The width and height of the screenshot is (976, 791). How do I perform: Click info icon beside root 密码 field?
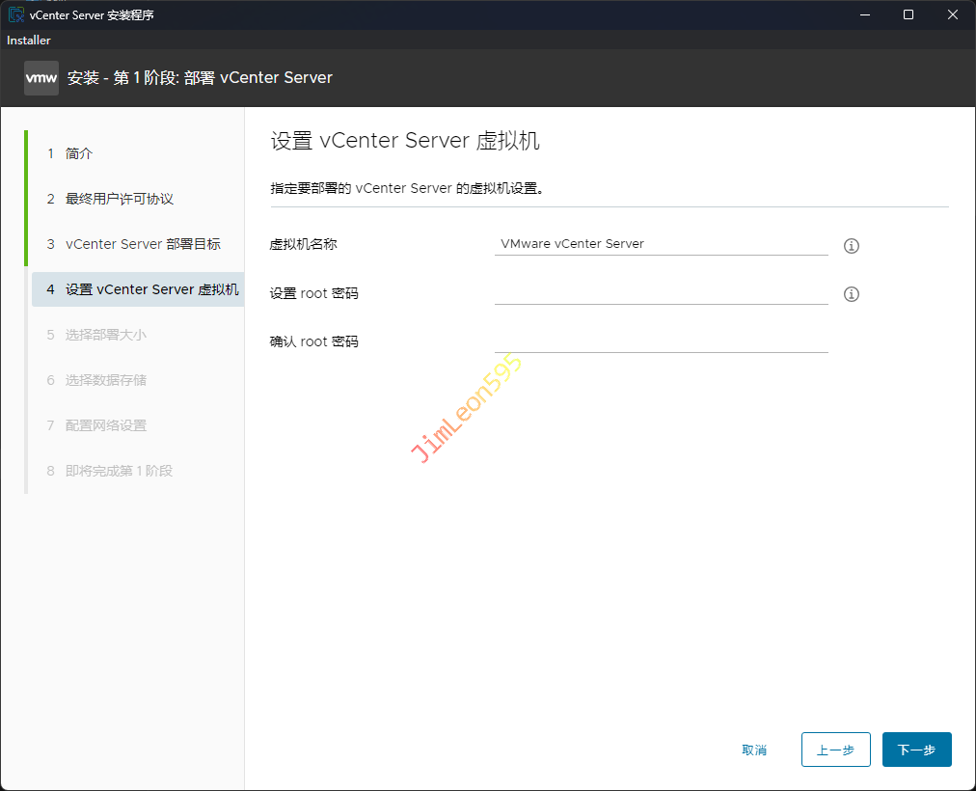pos(851,294)
